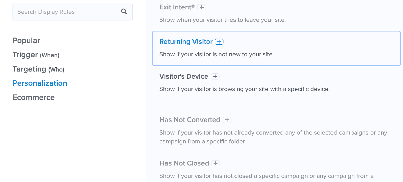
Task: Add the Exit Intent rule via plus icon
Action: point(201,7)
